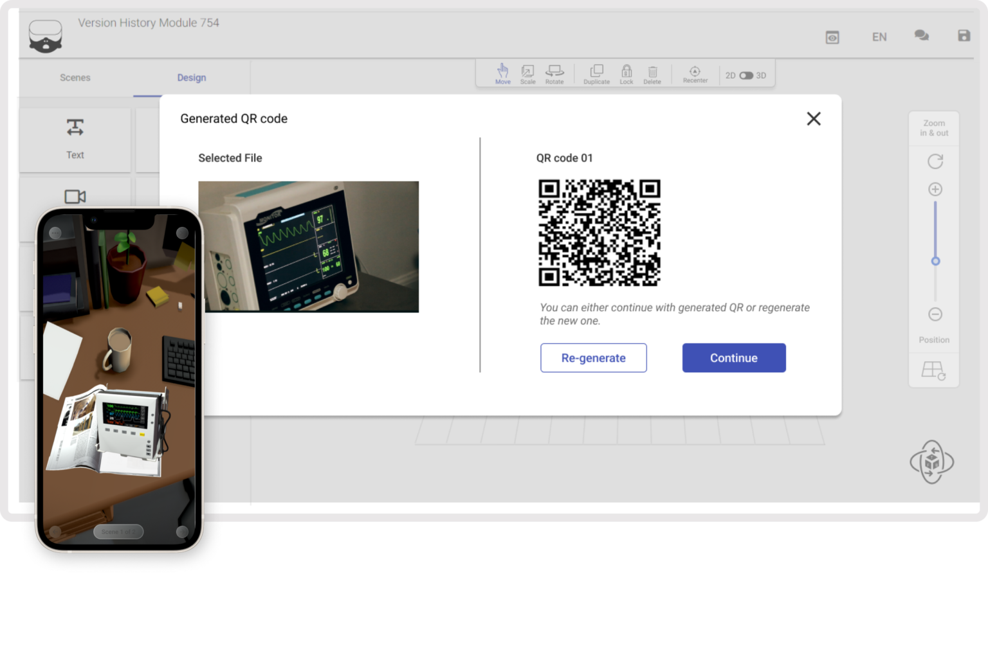Click the Duplicate tool icon
Image resolution: width=988 pixels, height=648 pixels.
596,71
